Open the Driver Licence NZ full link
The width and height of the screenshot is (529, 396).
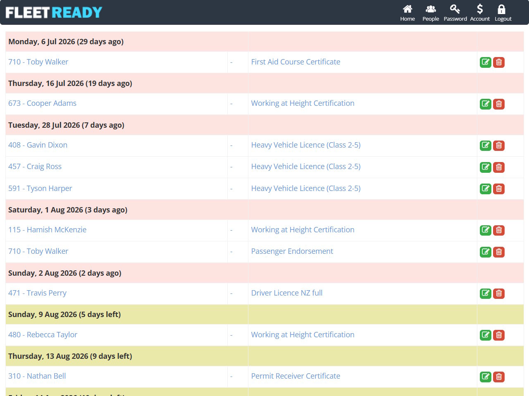[x=287, y=293]
